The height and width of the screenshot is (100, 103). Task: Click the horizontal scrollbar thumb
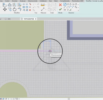pos(69,99)
